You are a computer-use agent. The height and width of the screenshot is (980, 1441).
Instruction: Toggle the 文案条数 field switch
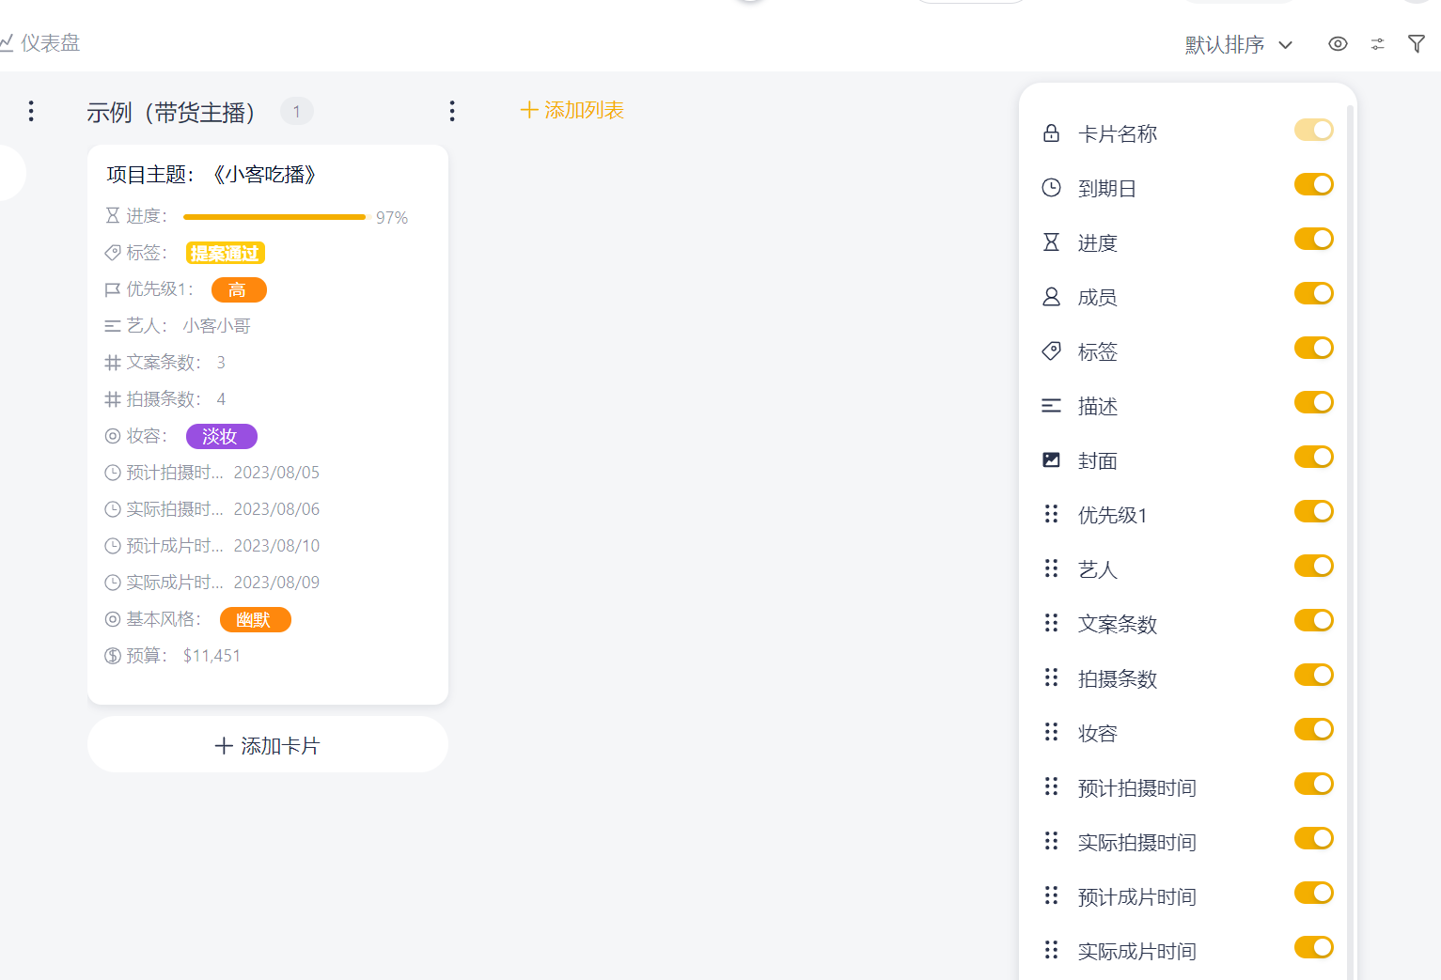(1313, 621)
